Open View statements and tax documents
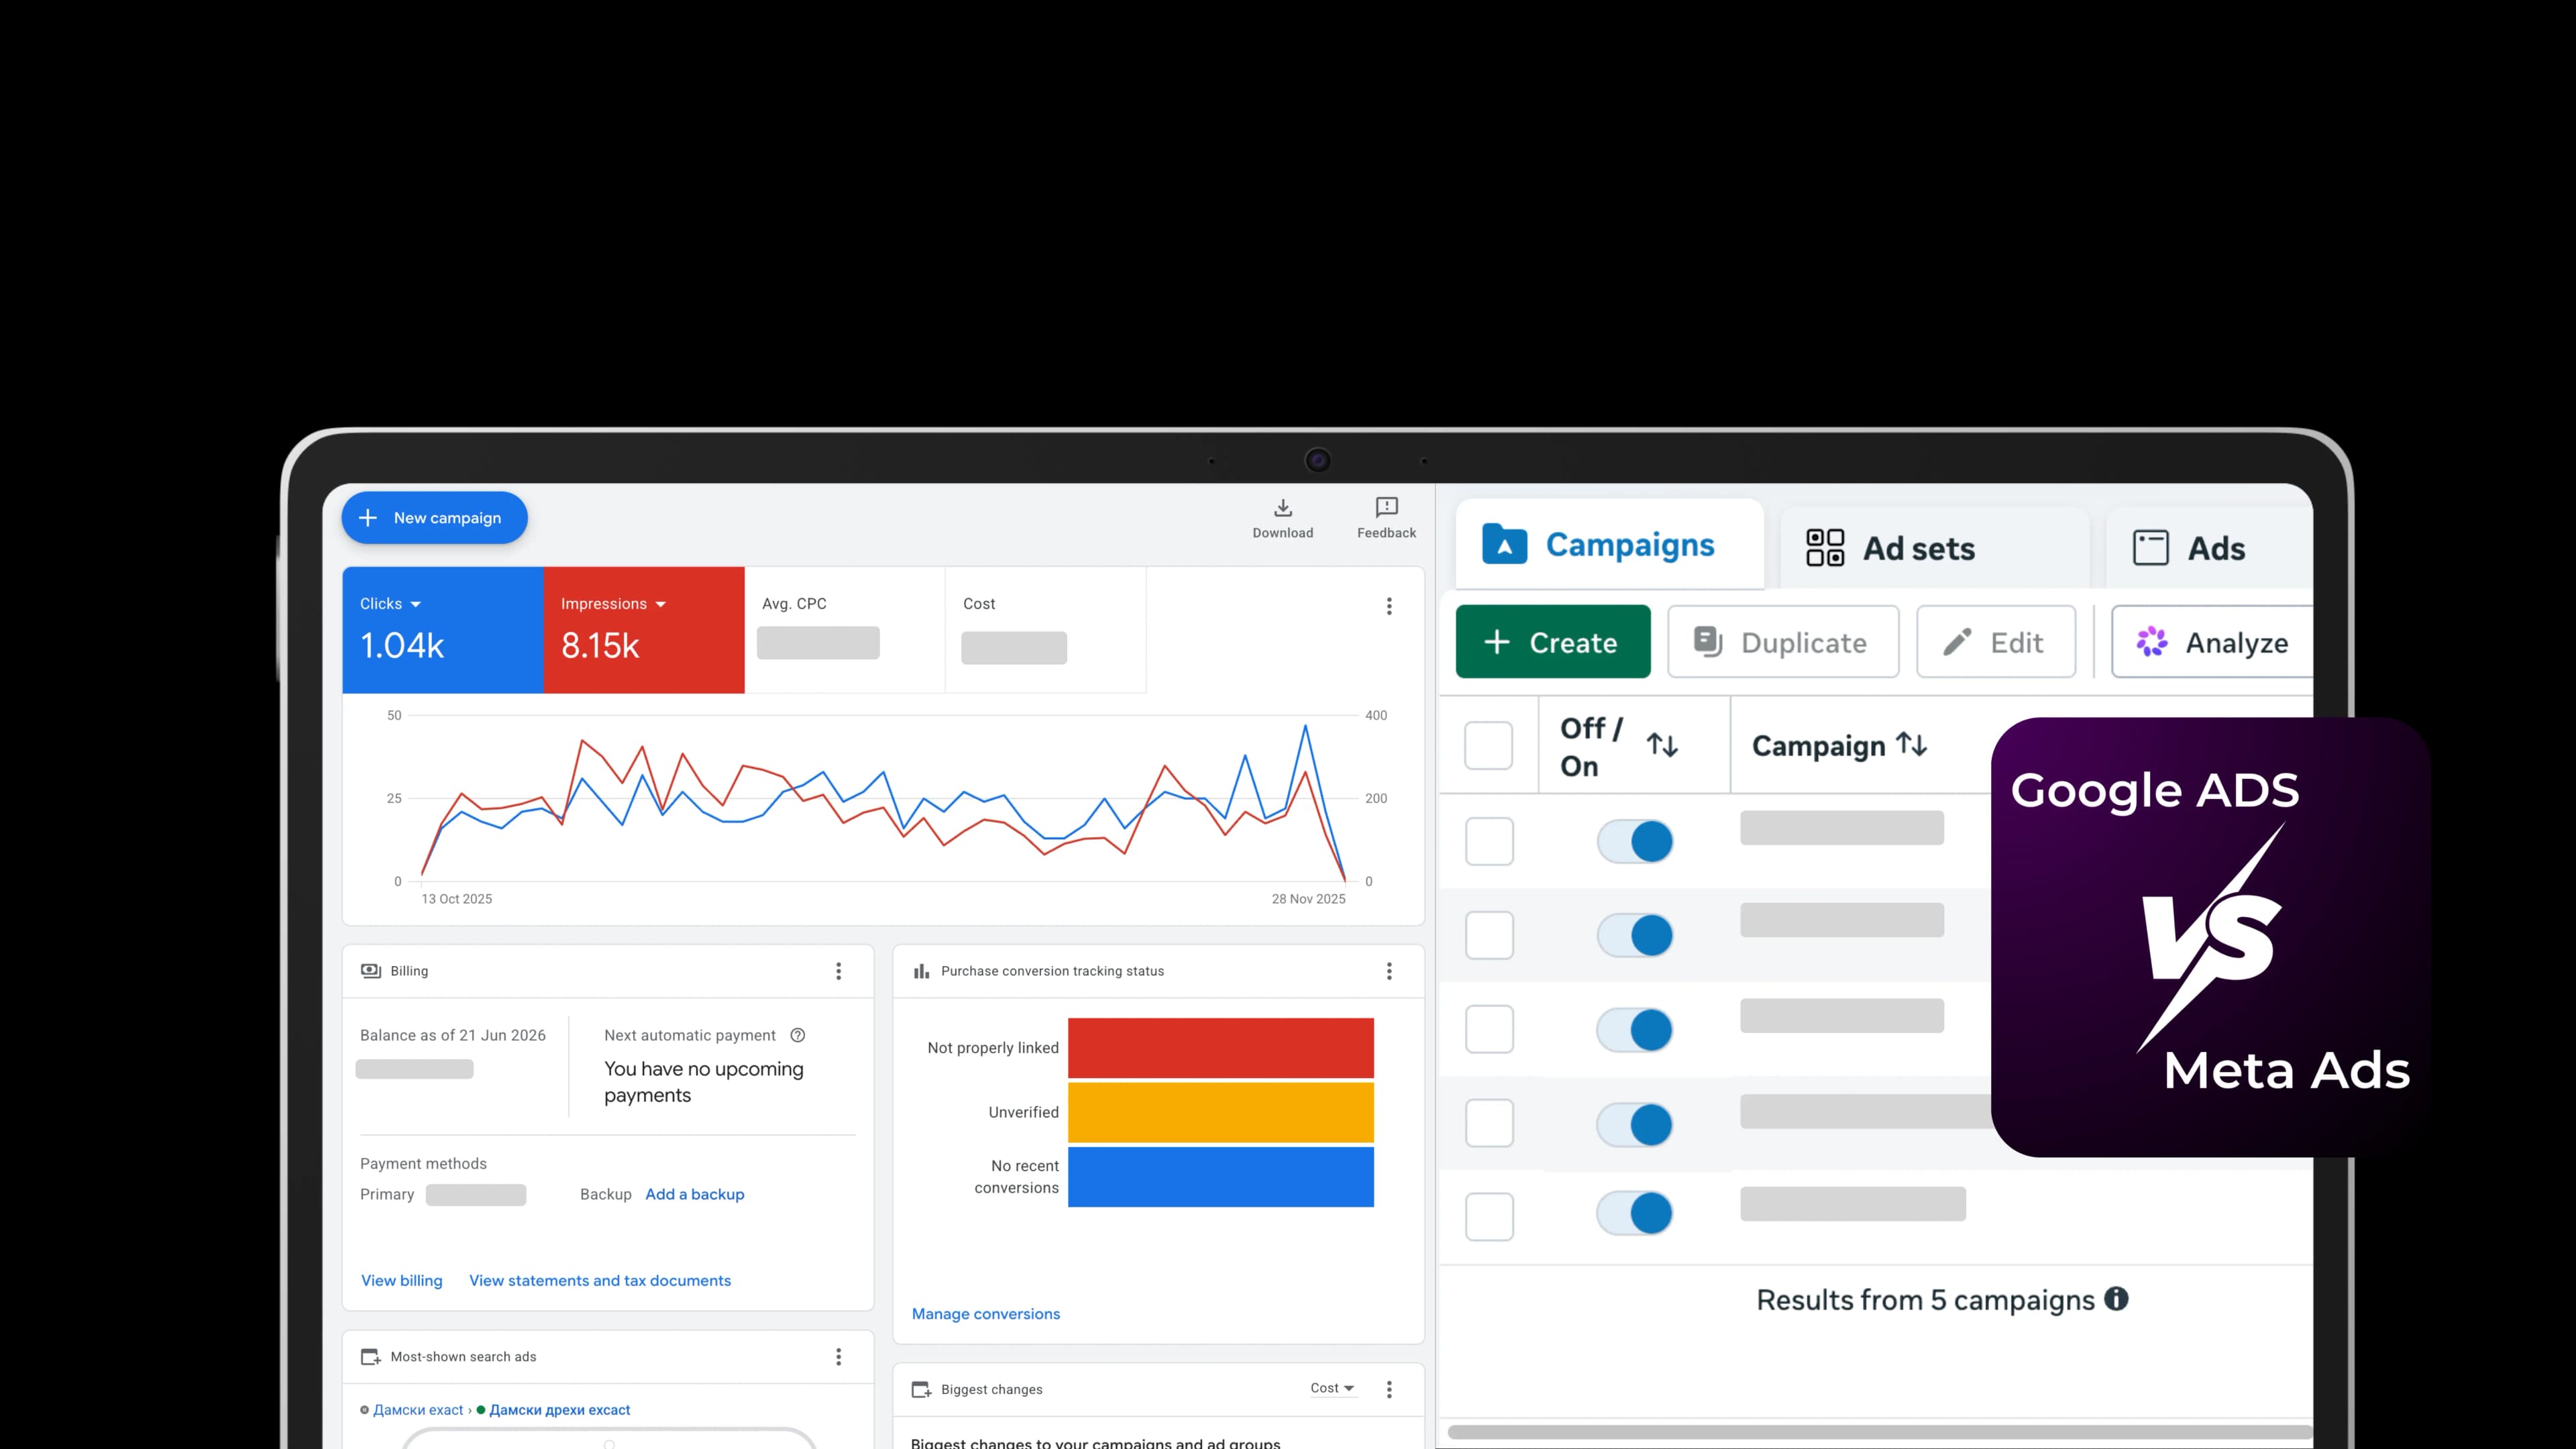This screenshot has height=1449, width=2576. (x=600, y=1280)
